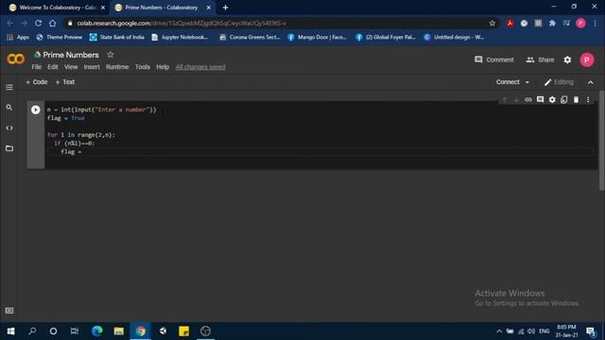Star the Prime Numbers notebook
This screenshot has width=605, height=340.
pyautogui.click(x=111, y=55)
